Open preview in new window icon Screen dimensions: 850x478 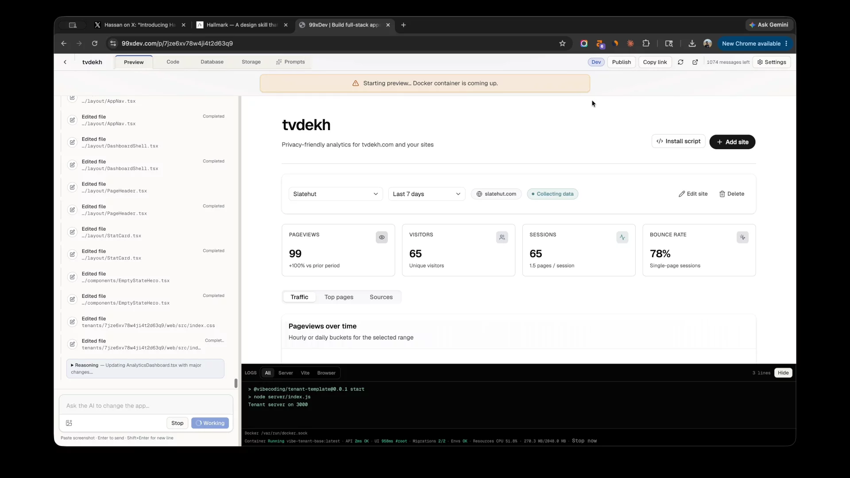tap(695, 62)
